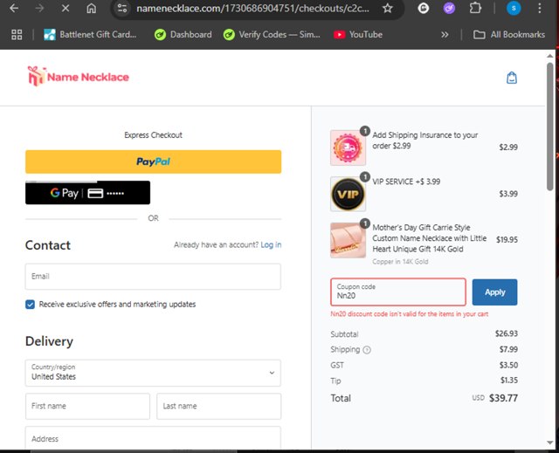The width and height of the screenshot is (559, 453).
Task: Click the Log in link
Action: [271, 244]
